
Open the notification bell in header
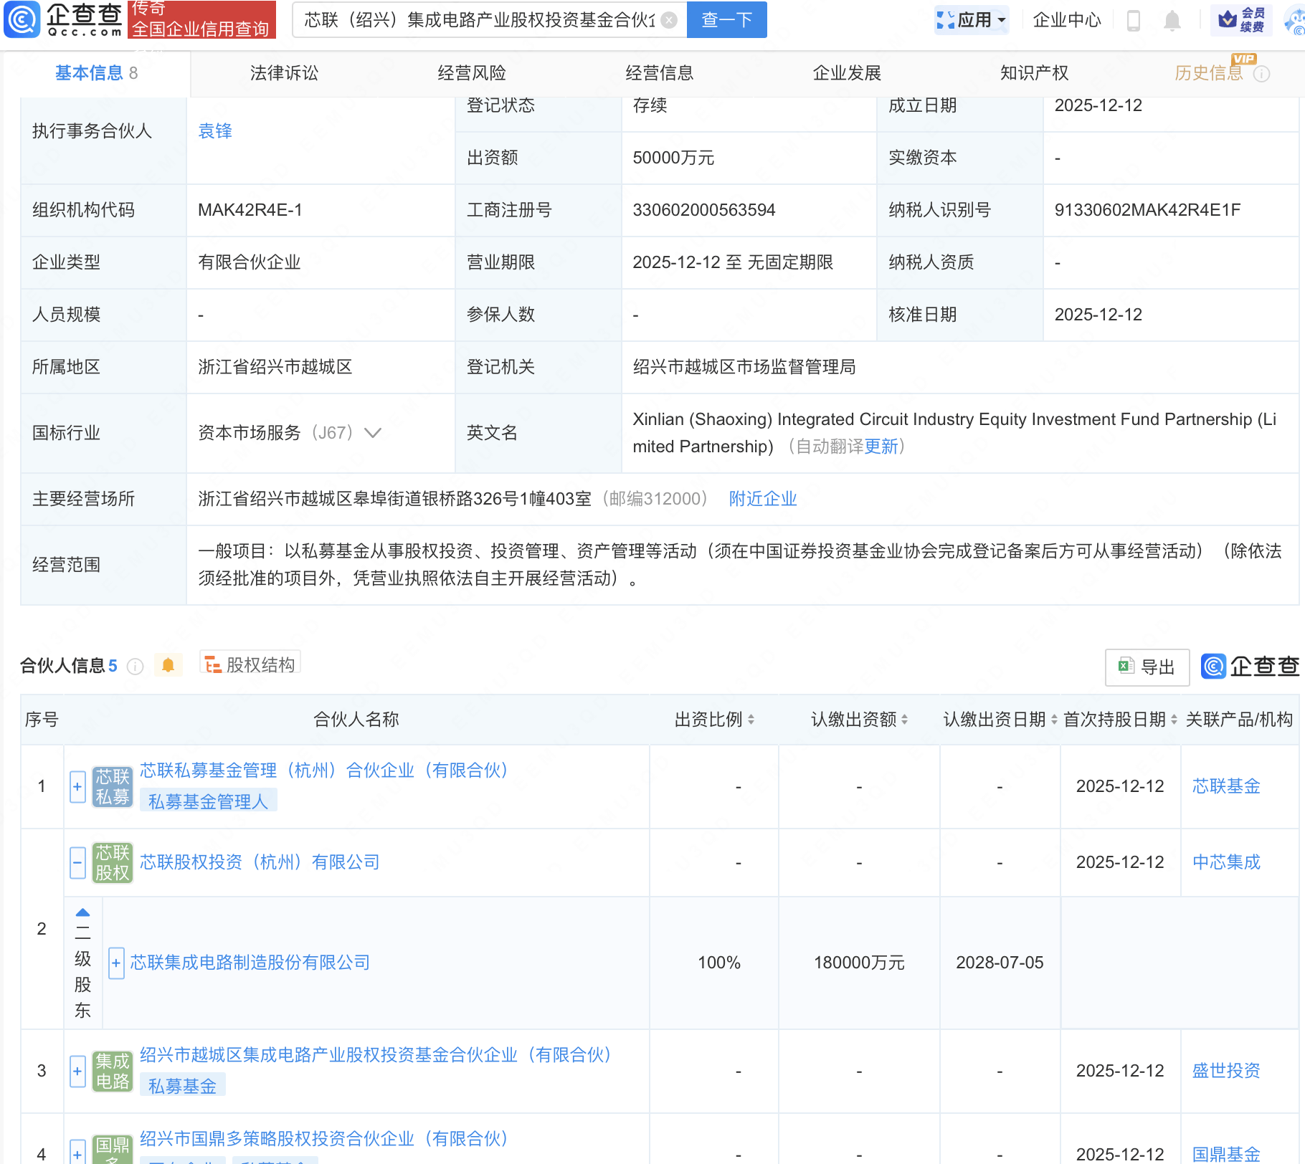click(1172, 21)
